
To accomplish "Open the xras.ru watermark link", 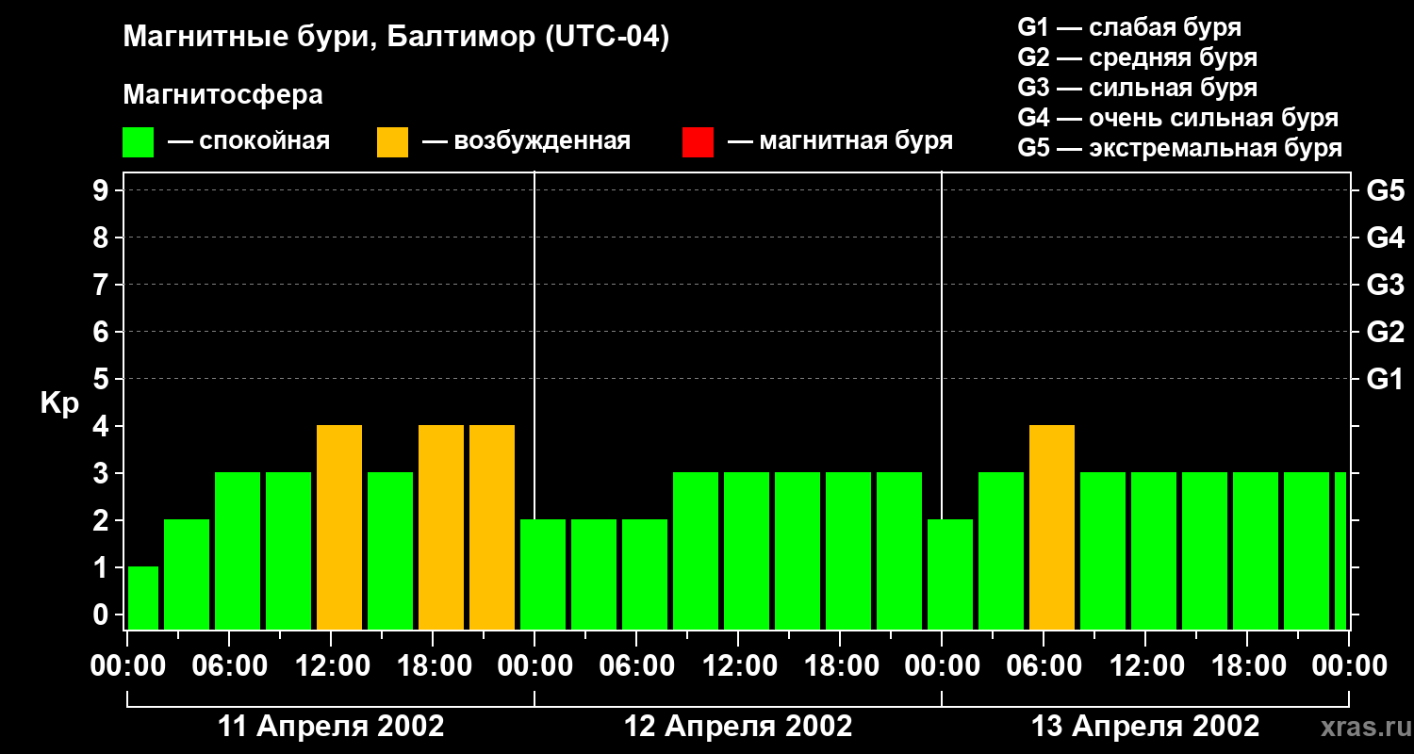I will (1358, 727).
